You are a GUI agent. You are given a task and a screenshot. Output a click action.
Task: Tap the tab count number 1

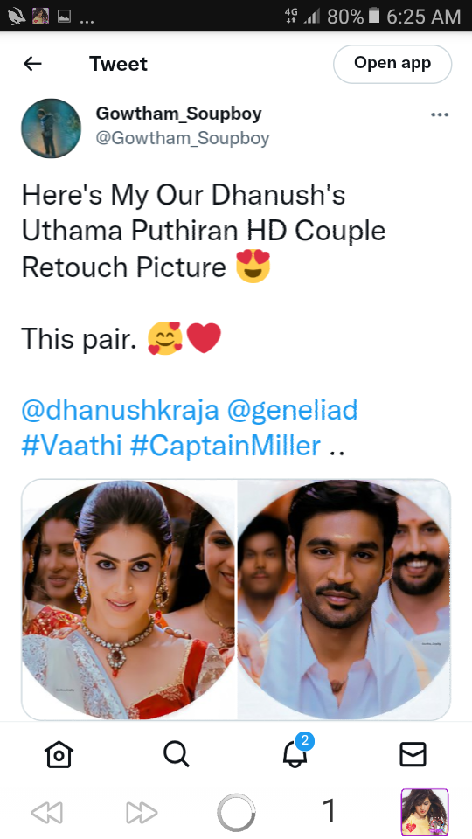pyautogui.click(x=330, y=811)
